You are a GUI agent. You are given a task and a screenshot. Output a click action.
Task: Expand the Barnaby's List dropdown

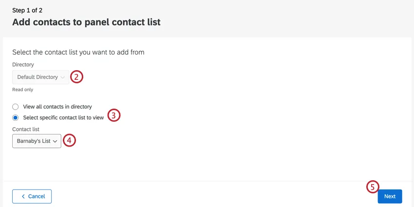click(x=37, y=141)
